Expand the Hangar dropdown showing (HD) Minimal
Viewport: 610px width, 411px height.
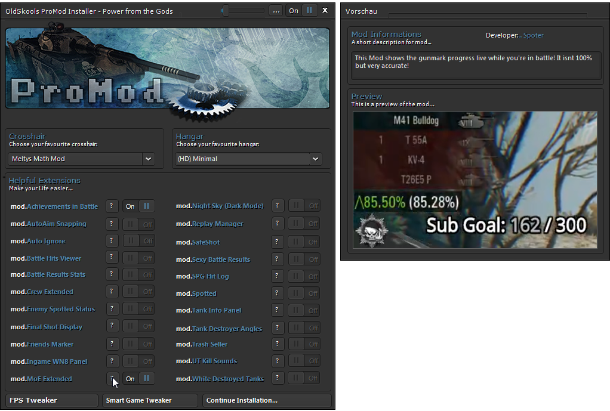point(248,159)
